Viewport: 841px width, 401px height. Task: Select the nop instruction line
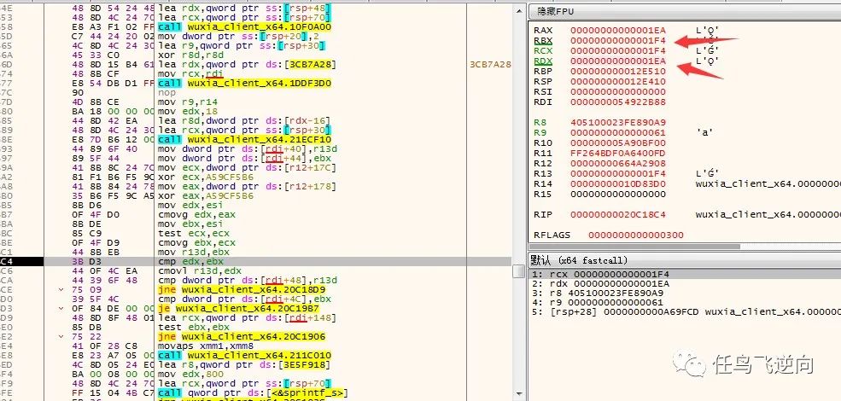[x=166, y=93]
